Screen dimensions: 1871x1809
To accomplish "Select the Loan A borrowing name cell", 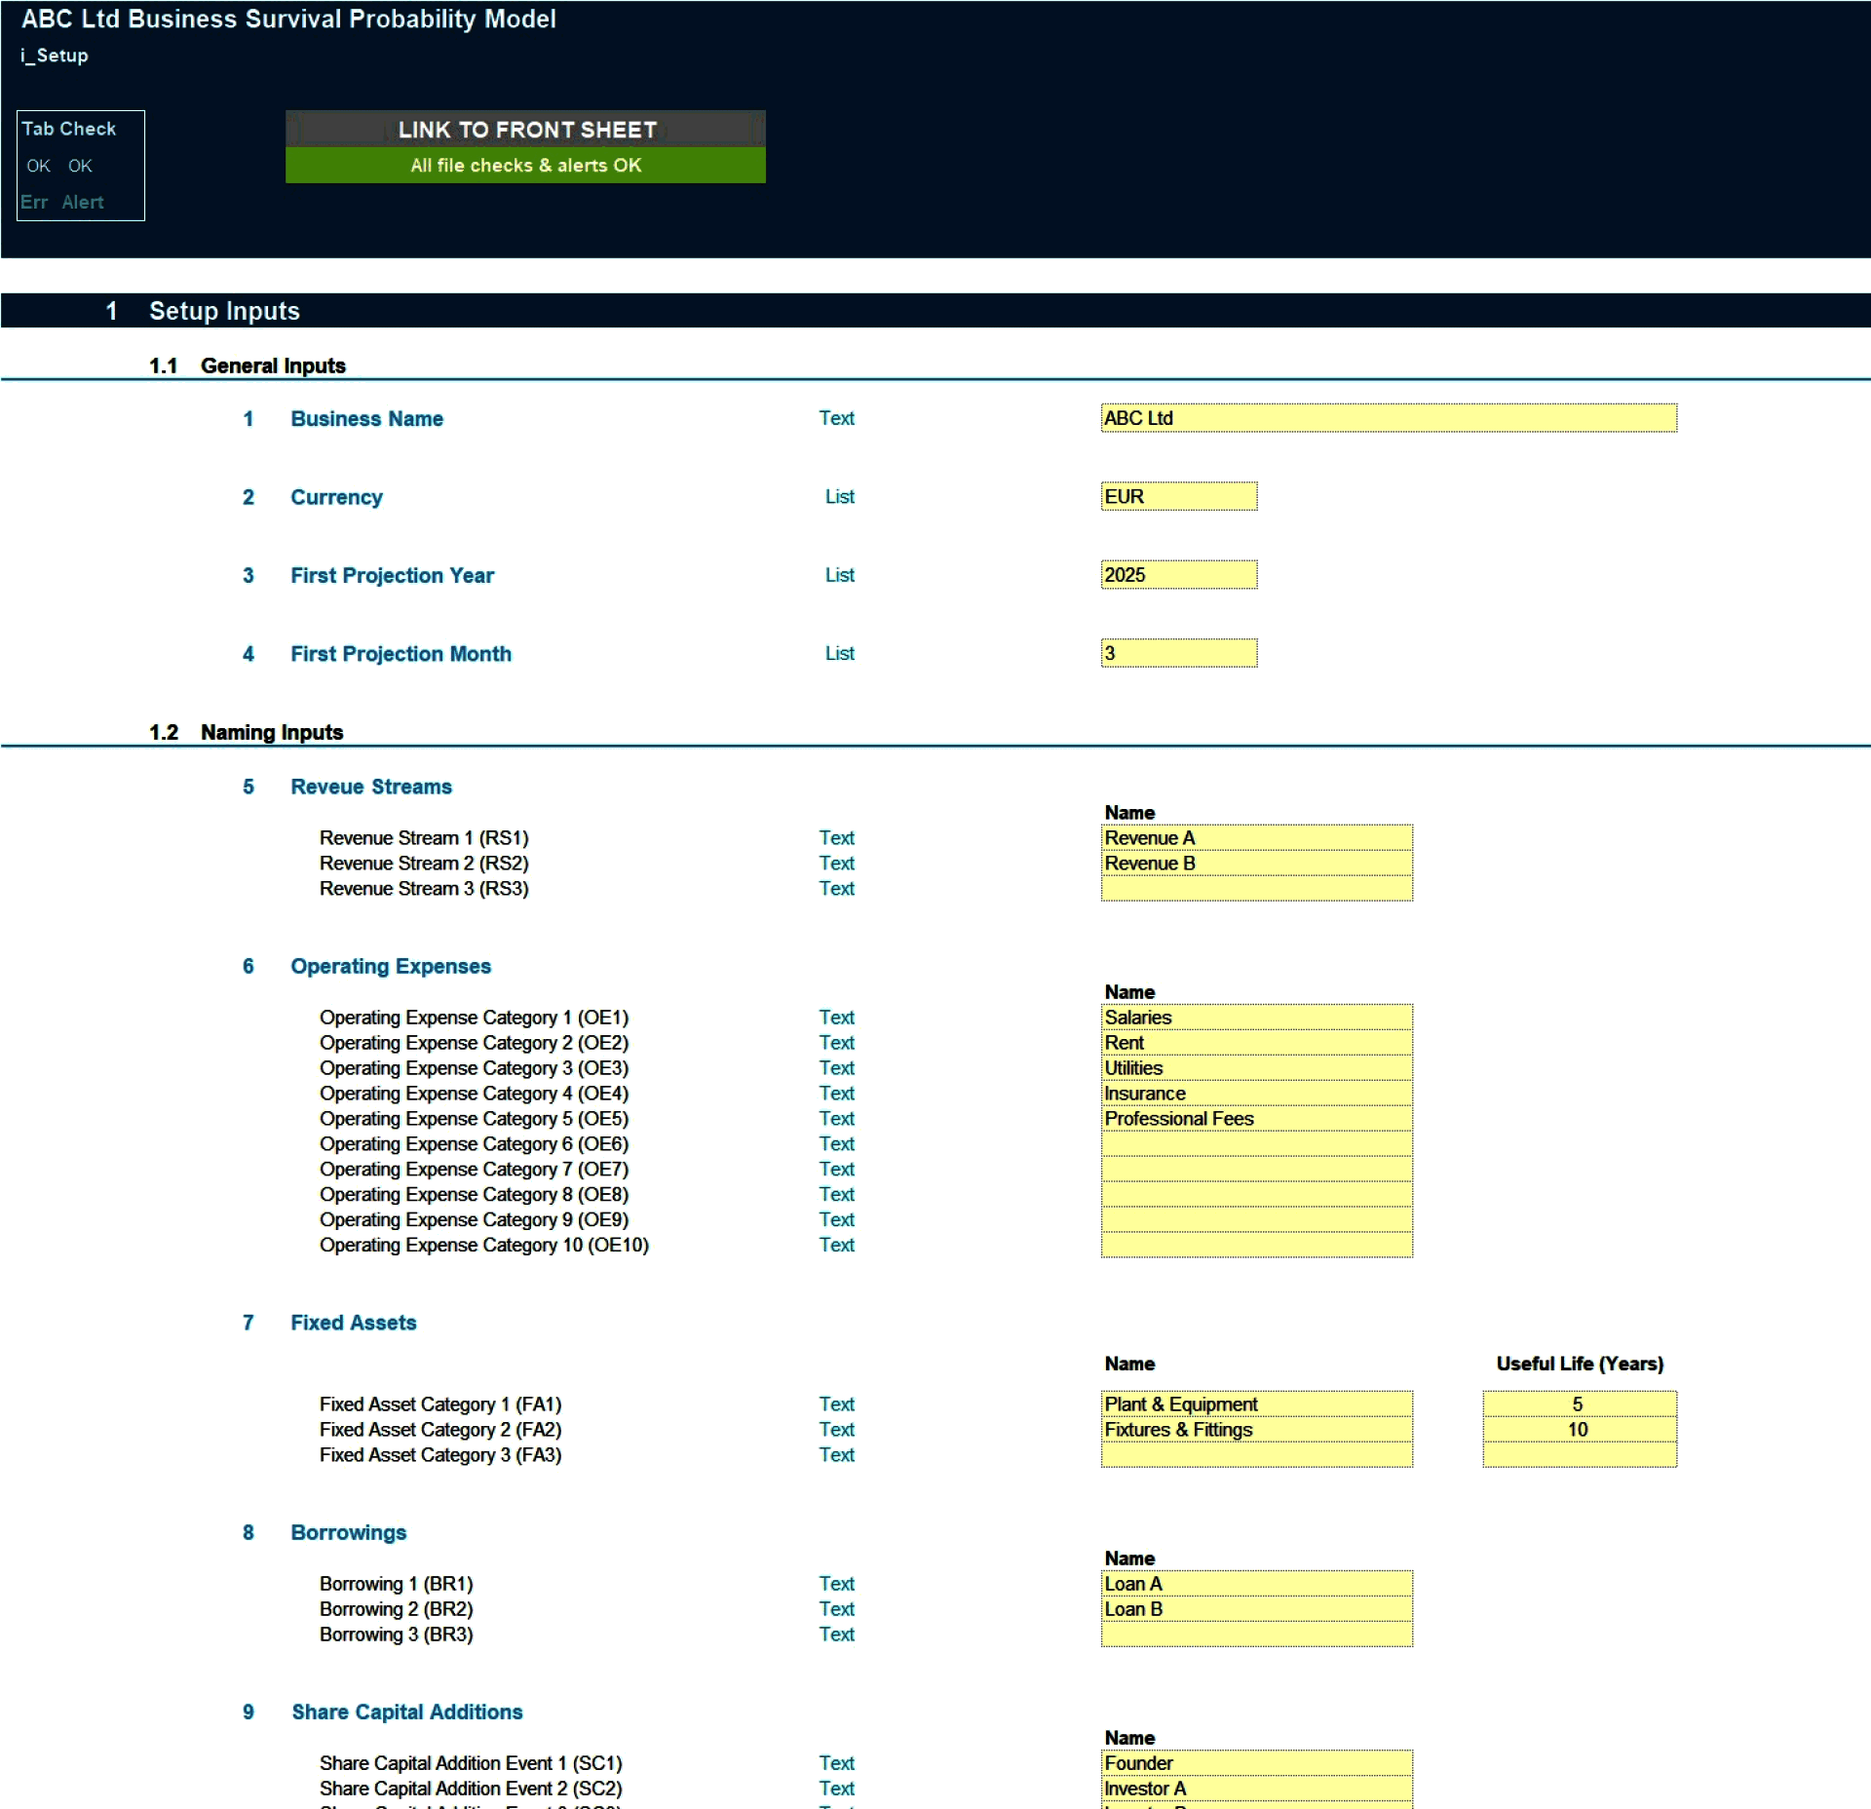I will 1256,1583.
